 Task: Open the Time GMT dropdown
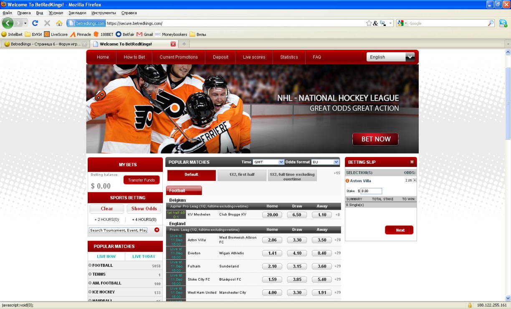click(268, 162)
